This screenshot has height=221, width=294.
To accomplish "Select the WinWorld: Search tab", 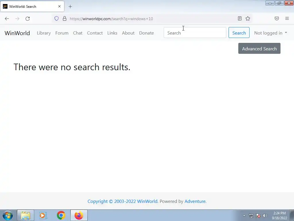I will click(x=32, y=6).
